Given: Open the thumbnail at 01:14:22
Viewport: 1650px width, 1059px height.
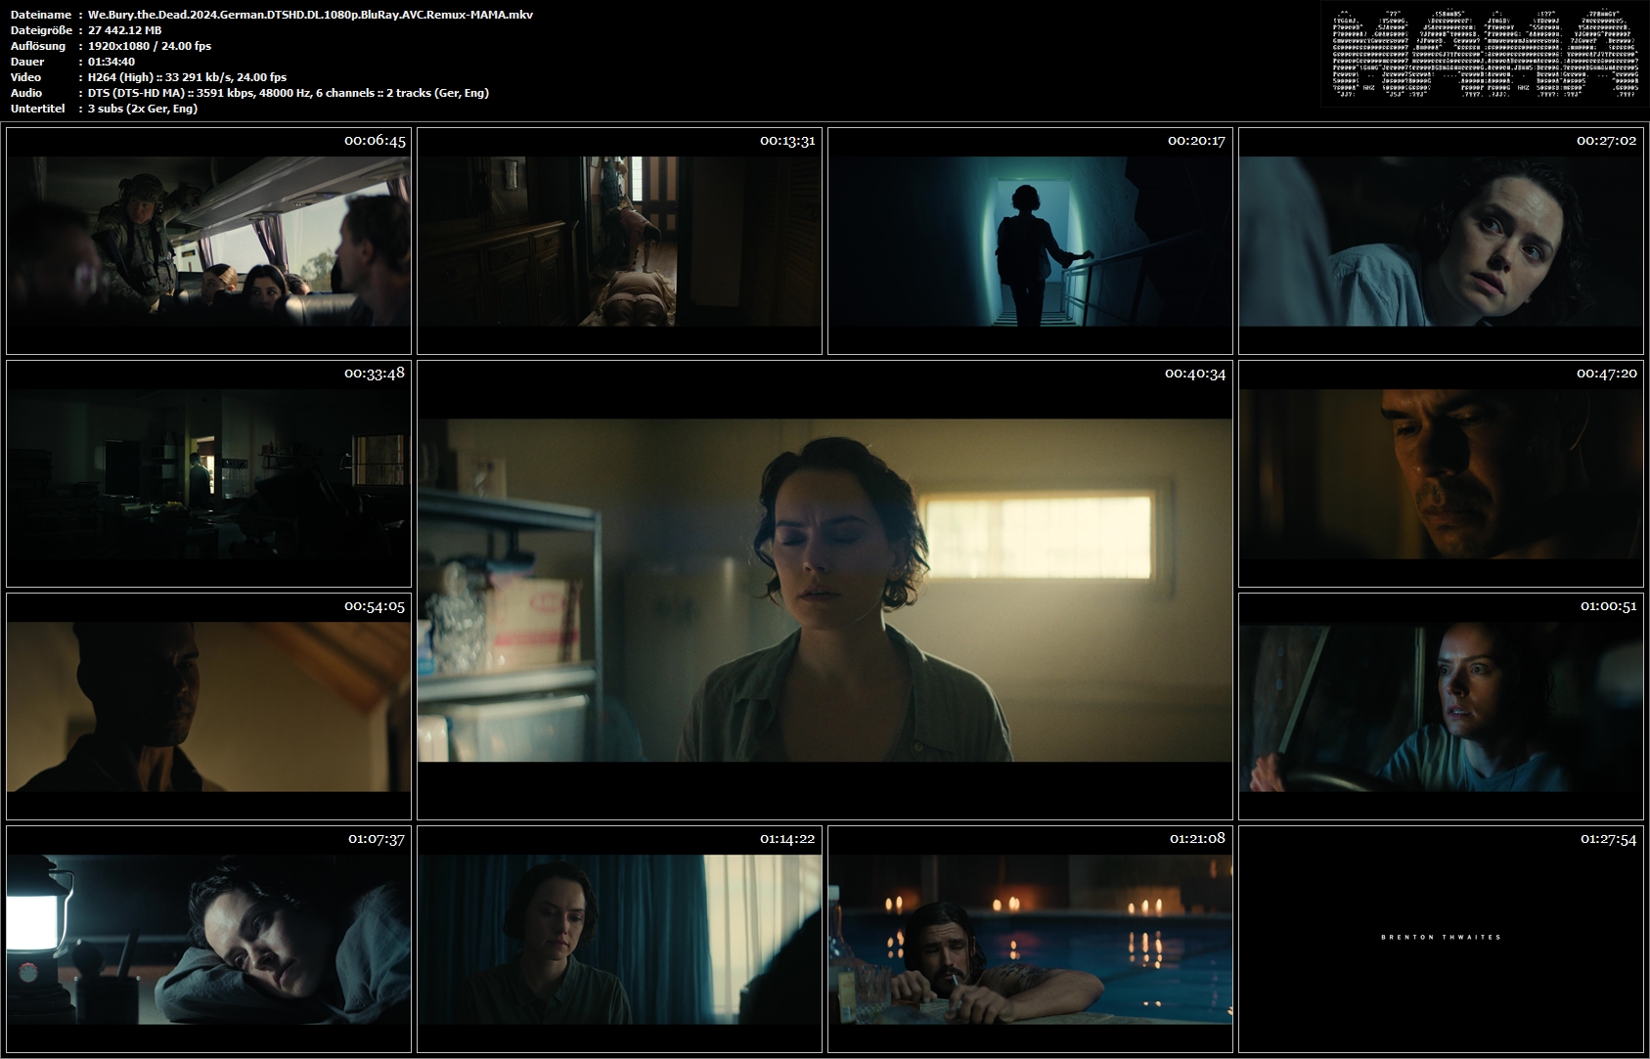Looking at the screenshot, I should (619, 939).
